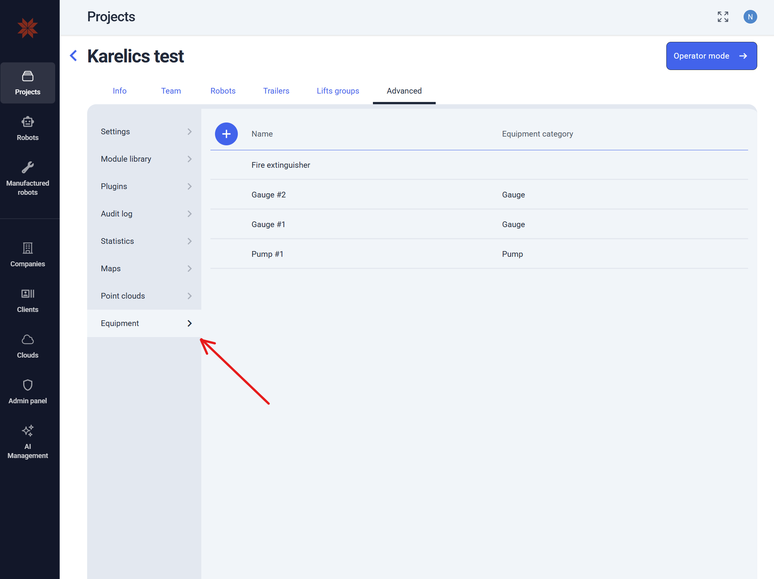Open Clients sidebar icon

27,294
